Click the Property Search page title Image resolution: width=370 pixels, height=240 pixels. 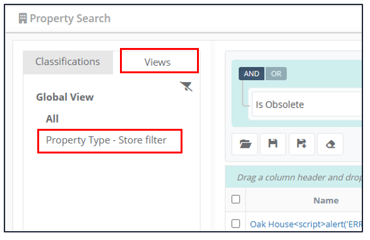pyautogui.click(x=70, y=18)
